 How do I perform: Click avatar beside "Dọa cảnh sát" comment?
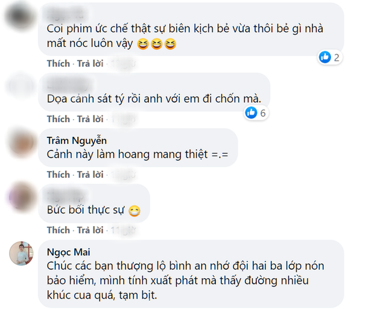(24, 87)
